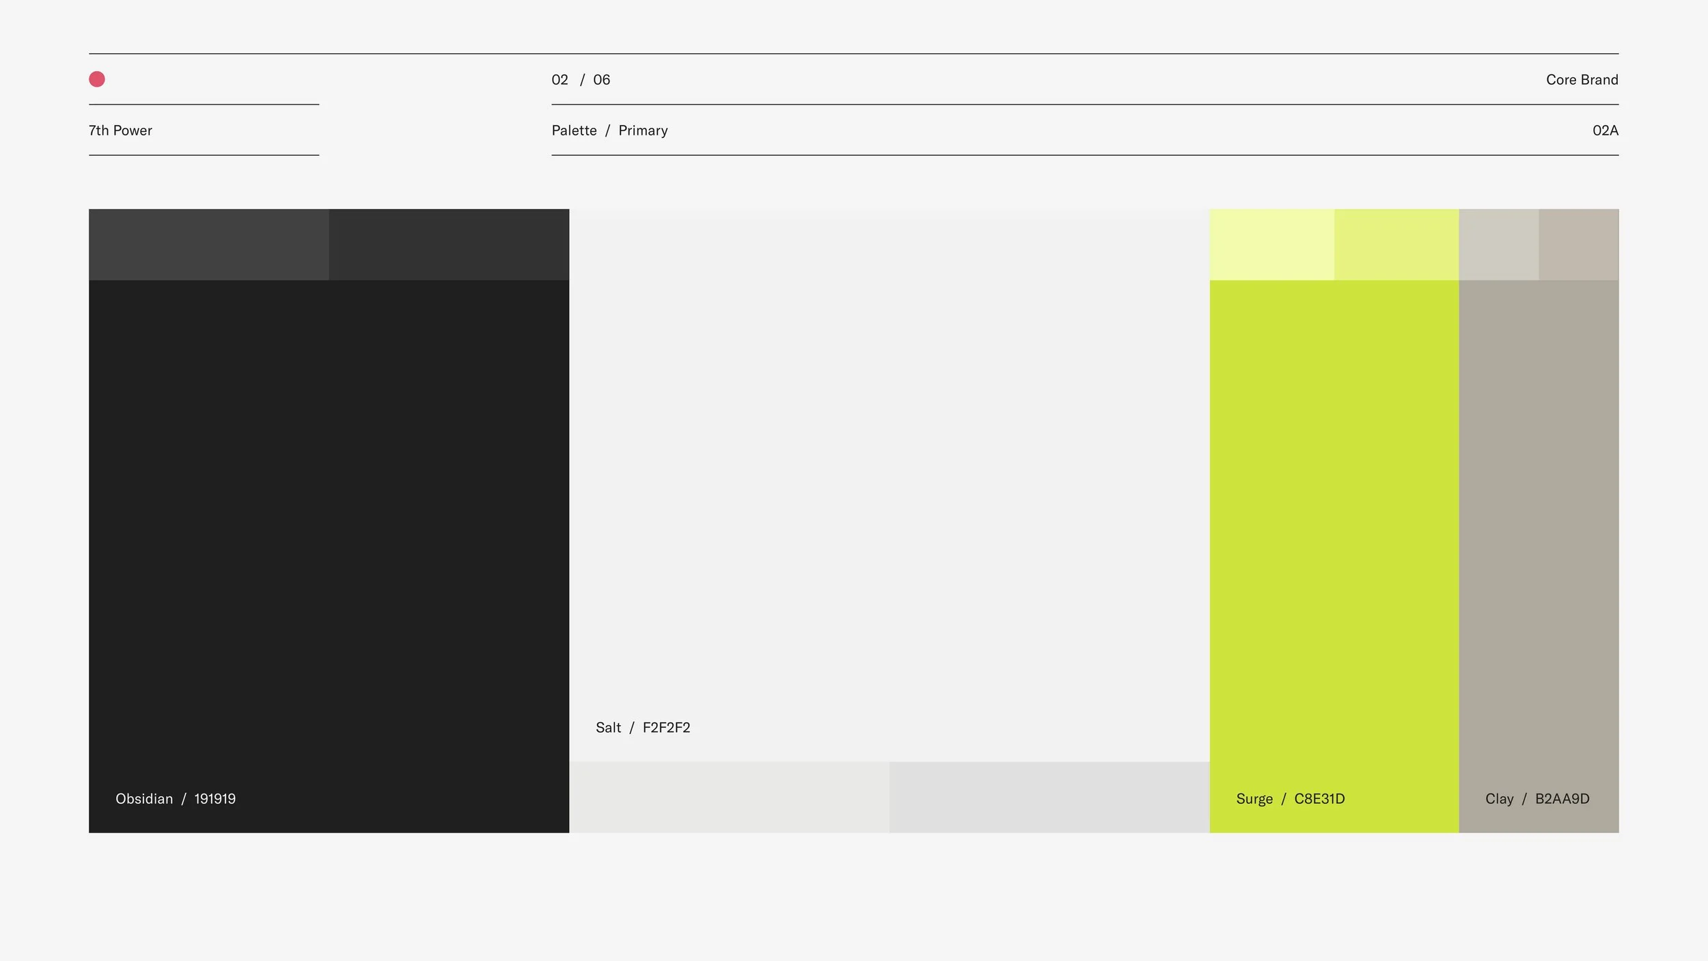The width and height of the screenshot is (1708, 961).
Task: Click the Palette / Primary section label
Action: coord(609,131)
